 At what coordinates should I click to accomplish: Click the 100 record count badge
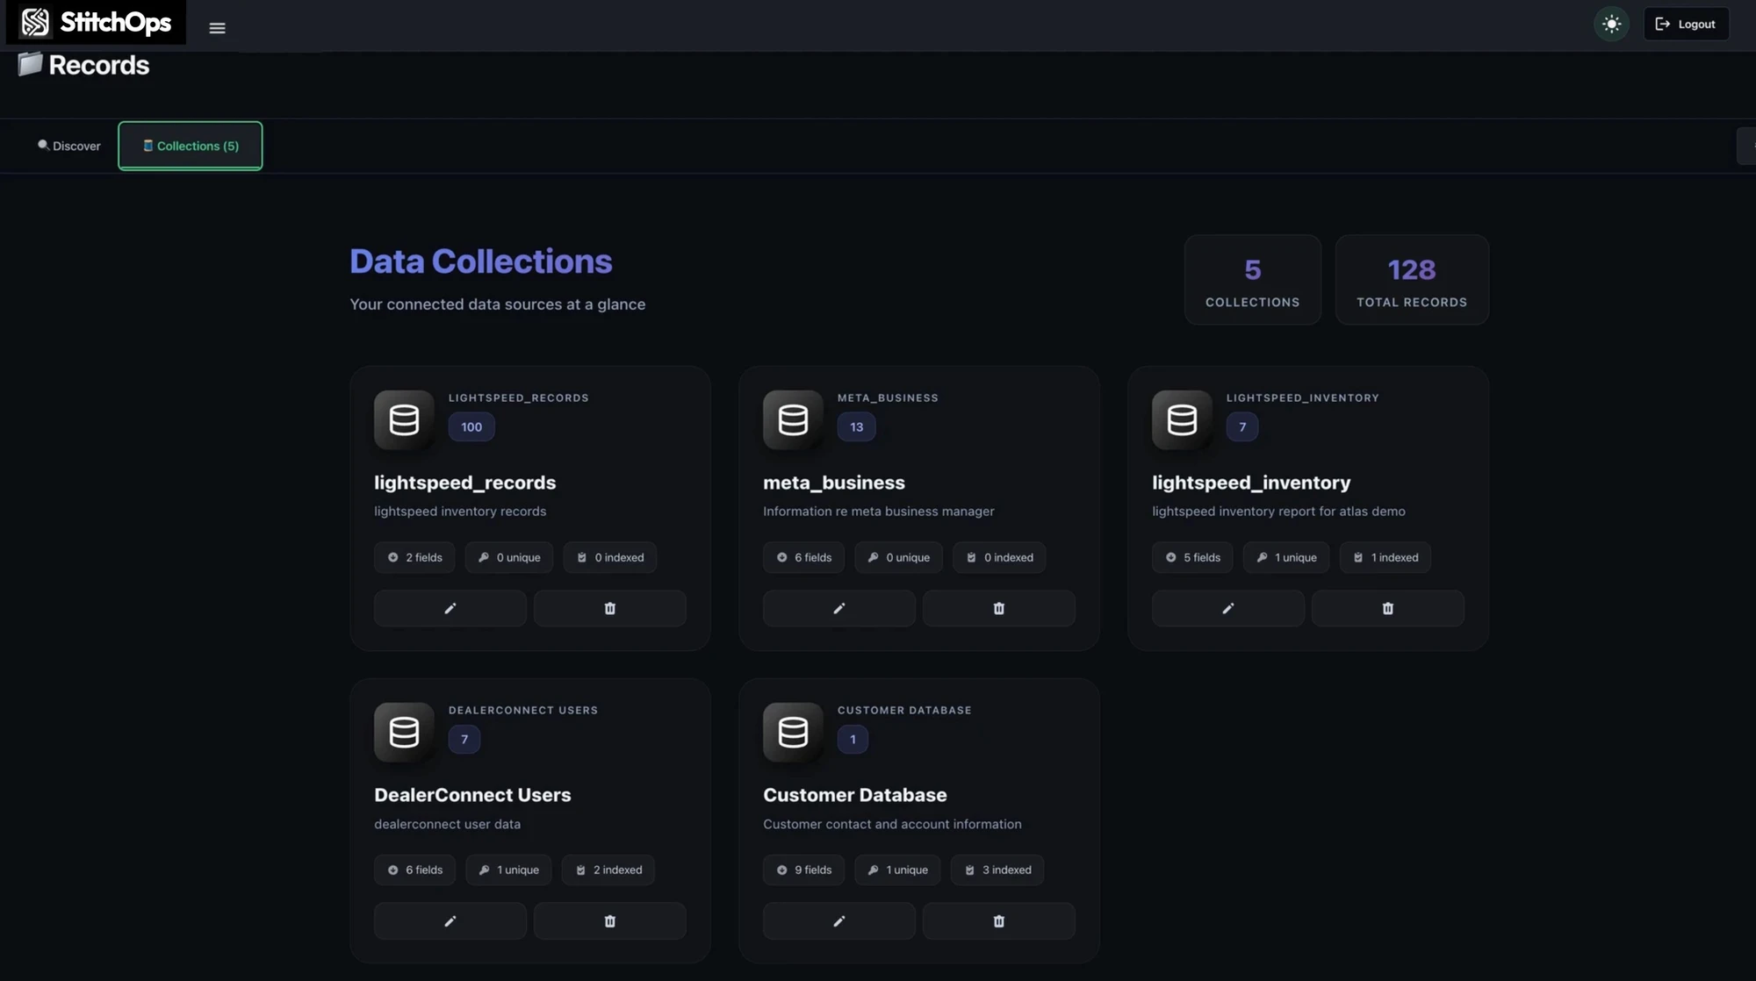point(471,427)
